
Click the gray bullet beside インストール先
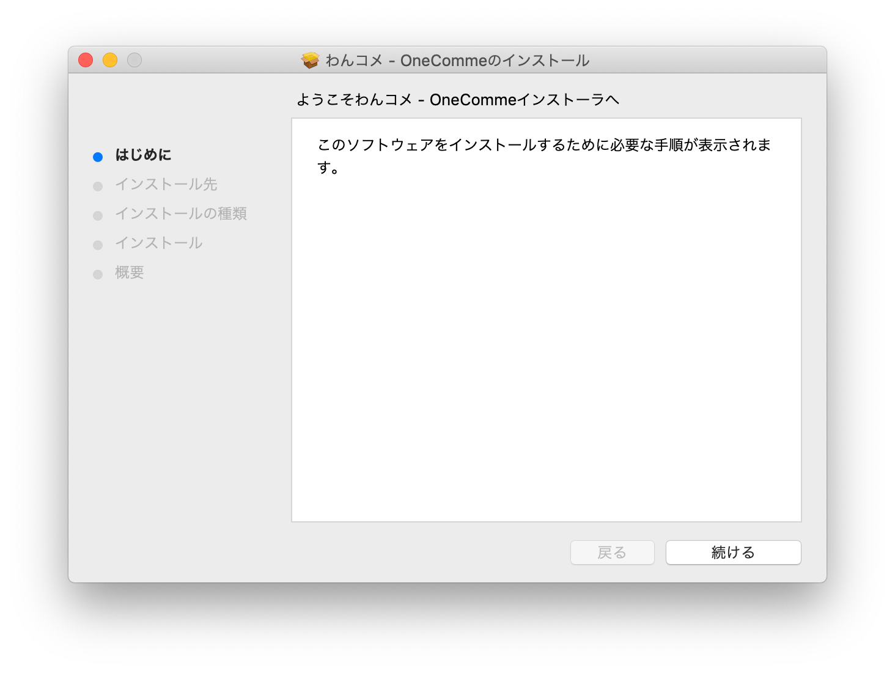98,186
